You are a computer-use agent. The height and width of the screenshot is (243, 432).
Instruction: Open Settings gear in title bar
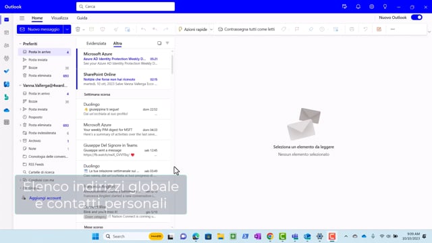pos(372,7)
